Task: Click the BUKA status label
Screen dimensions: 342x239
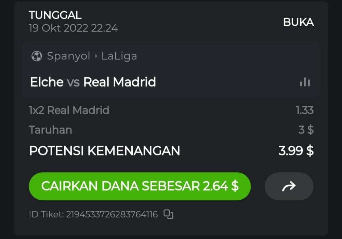Action: click(299, 22)
